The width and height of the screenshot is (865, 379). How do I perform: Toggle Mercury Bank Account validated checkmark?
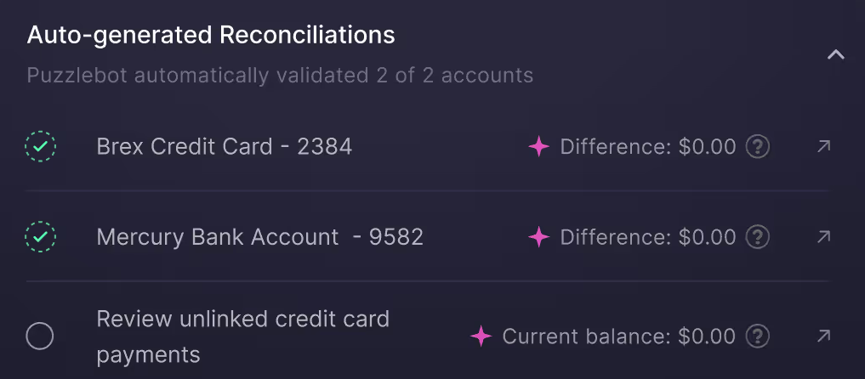click(x=40, y=237)
